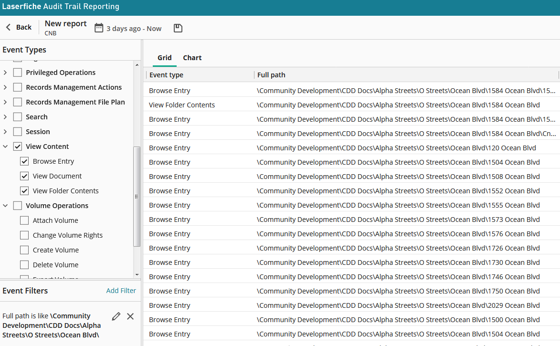The image size is (560, 346).
Task: Edit the Full path filter with pencil icon
Action: click(116, 316)
